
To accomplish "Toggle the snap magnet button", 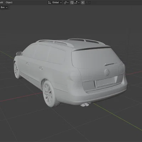I will 72,2.
